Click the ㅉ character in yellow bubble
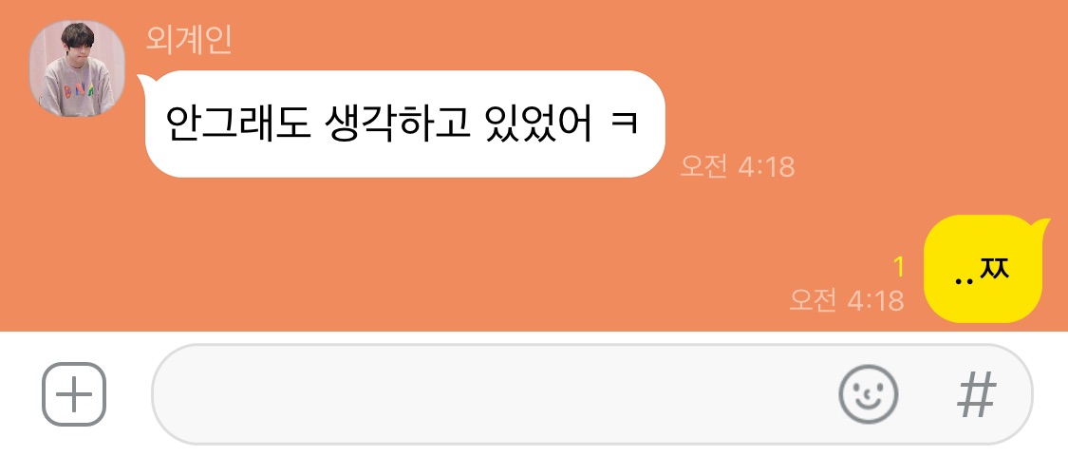This screenshot has width=1068, height=476. (x=994, y=269)
